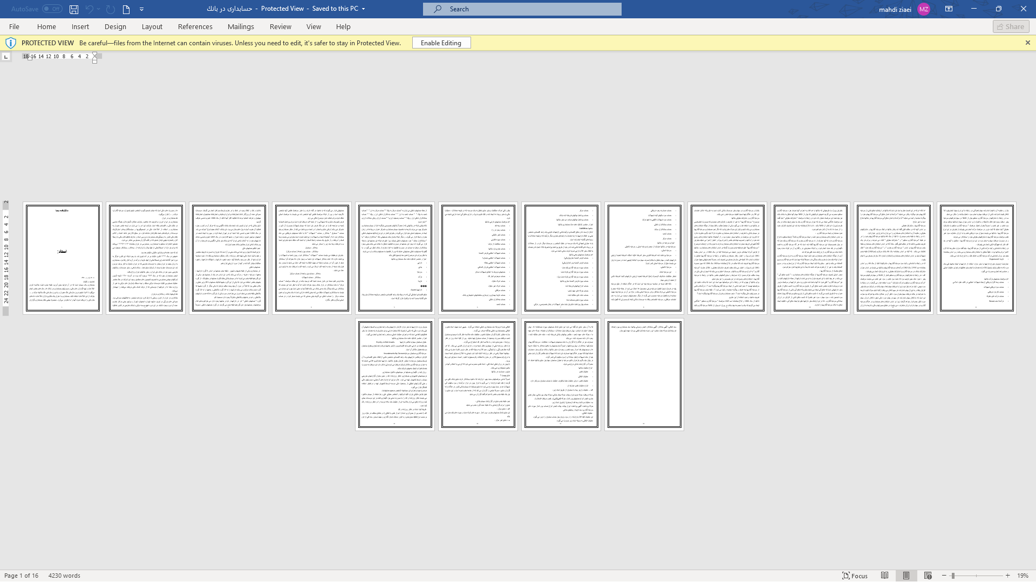Switch to Print Layout view icon
The width and height of the screenshot is (1036, 582).
(906, 576)
